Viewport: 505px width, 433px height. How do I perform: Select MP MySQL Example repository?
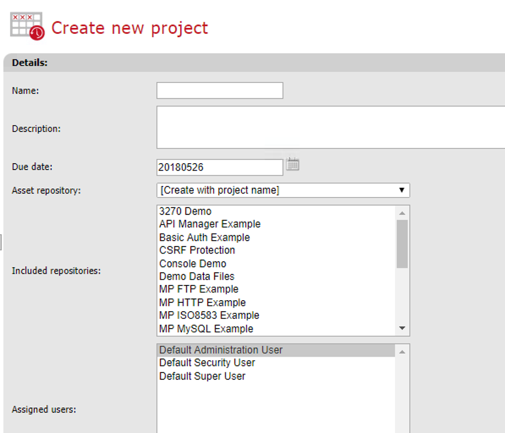[x=206, y=329]
